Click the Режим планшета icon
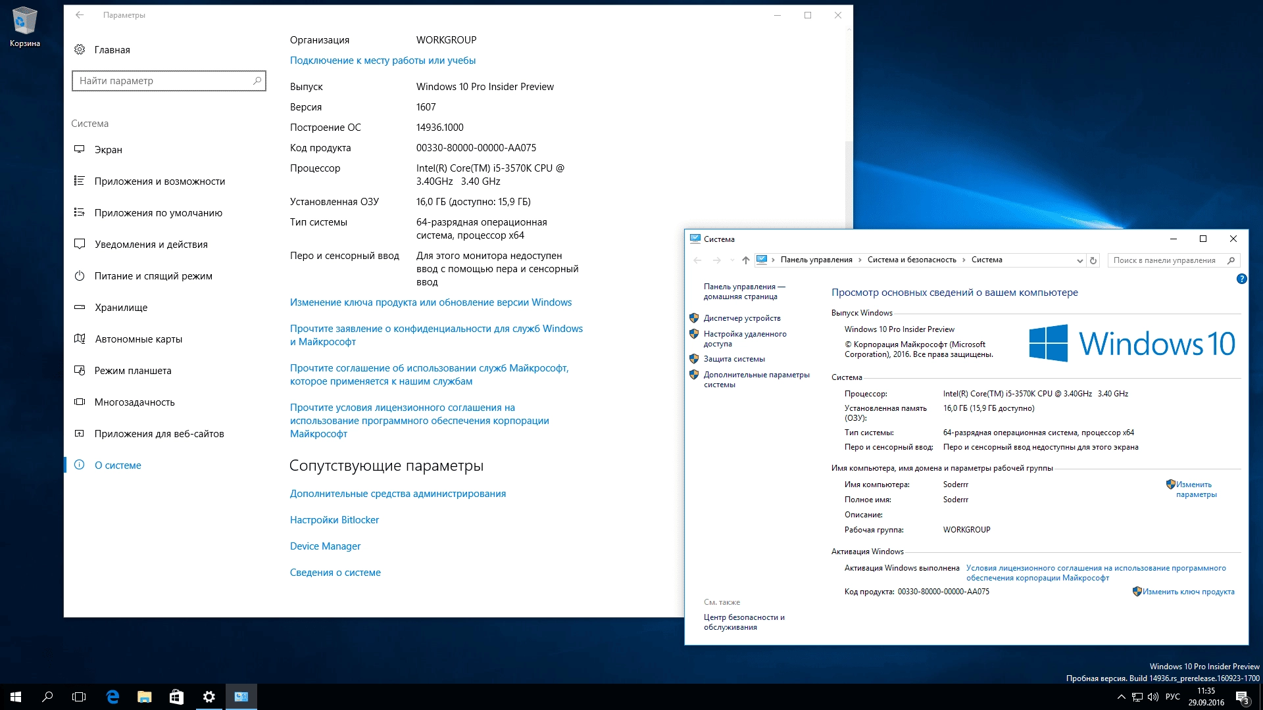1263x710 pixels. click(80, 370)
